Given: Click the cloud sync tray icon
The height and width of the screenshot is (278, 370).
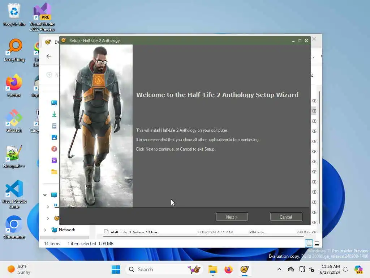Looking at the screenshot, I should 291,269.
